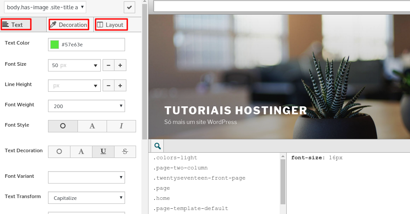Switch to the Text tab
The height and width of the screenshot is (214, 410).
(16, 25)
